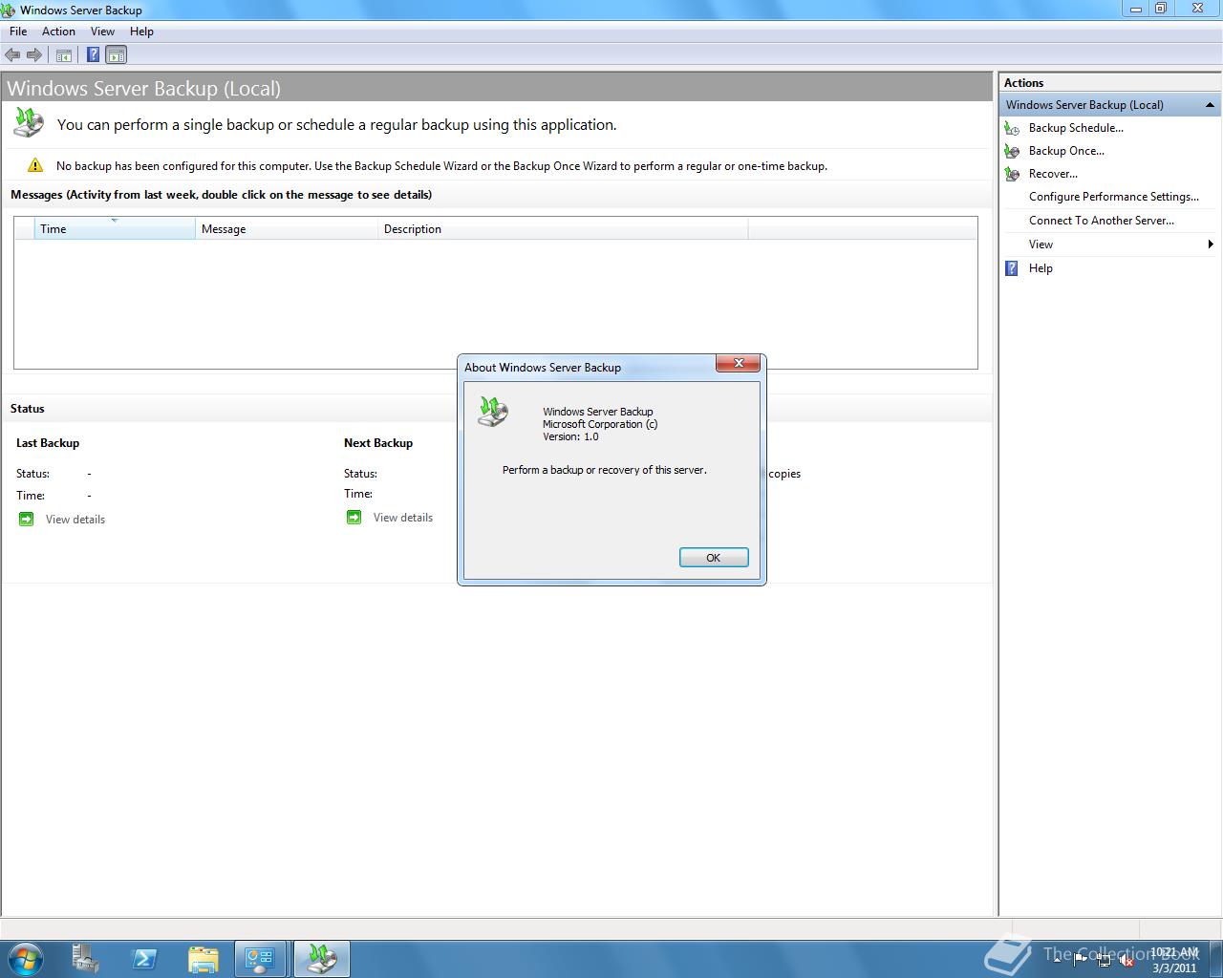The width and height of the screenshot is (1223, 978).
Task: Choose Connect To Another Server
Action: click(1102, 221)
